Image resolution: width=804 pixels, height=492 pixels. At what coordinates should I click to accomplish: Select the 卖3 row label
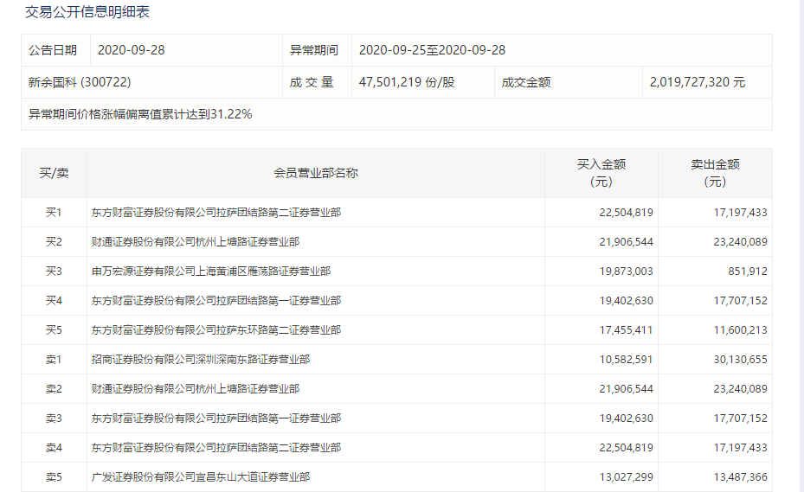[54, 419]
